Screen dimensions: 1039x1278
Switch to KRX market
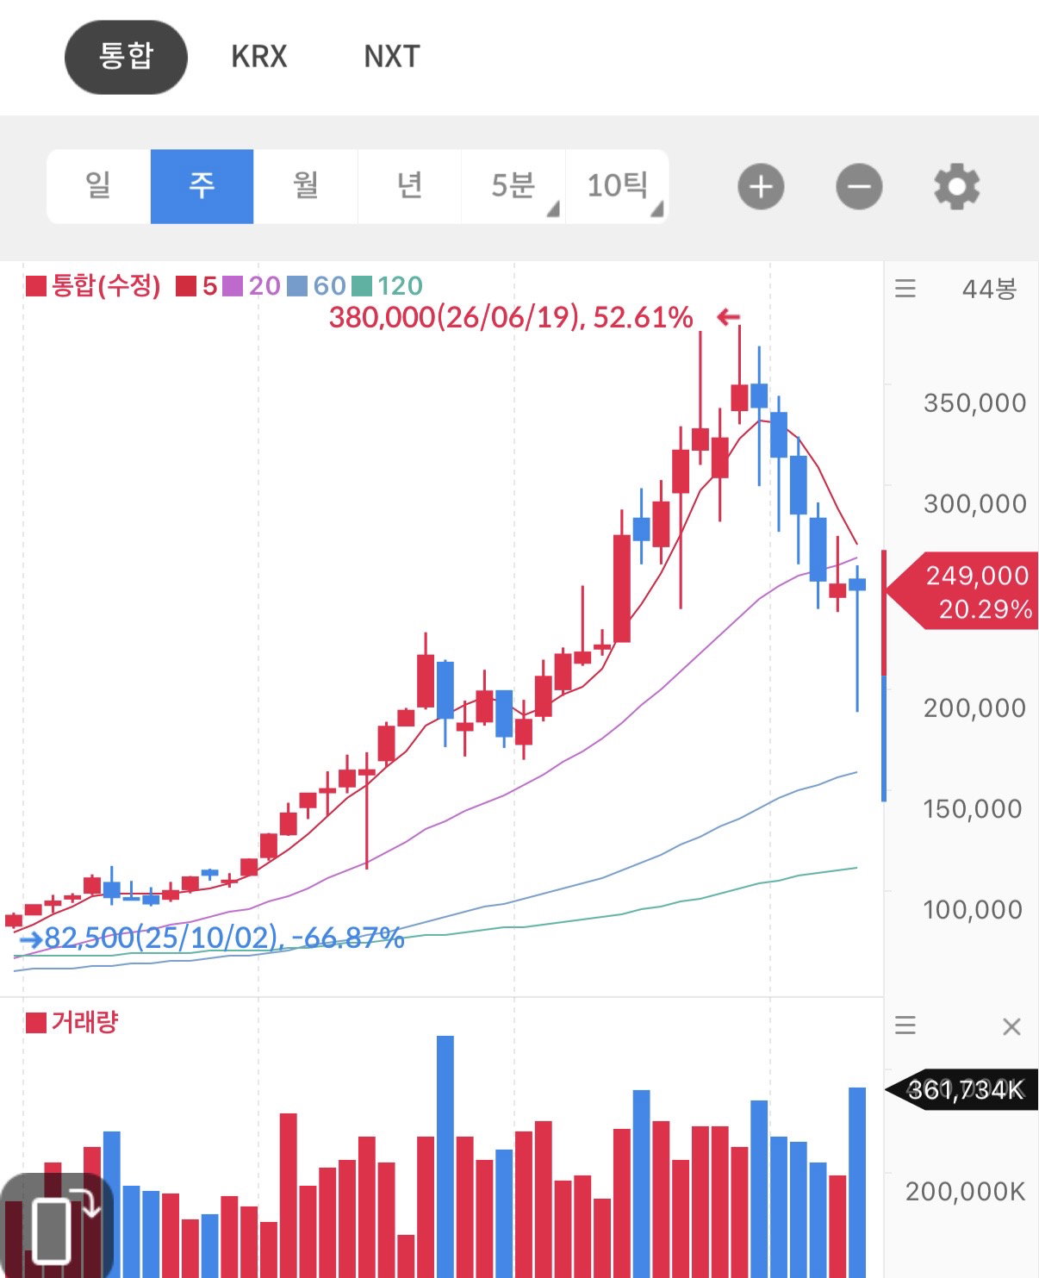[258, 57]
